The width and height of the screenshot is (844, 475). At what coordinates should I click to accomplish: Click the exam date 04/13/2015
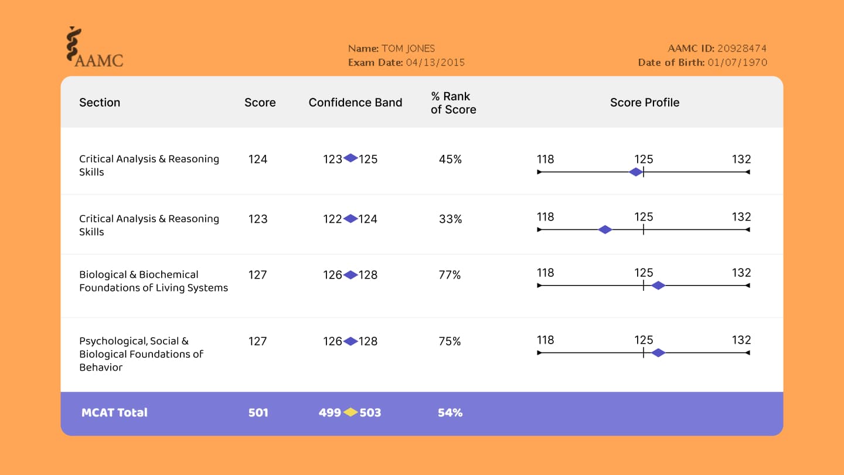435,63
